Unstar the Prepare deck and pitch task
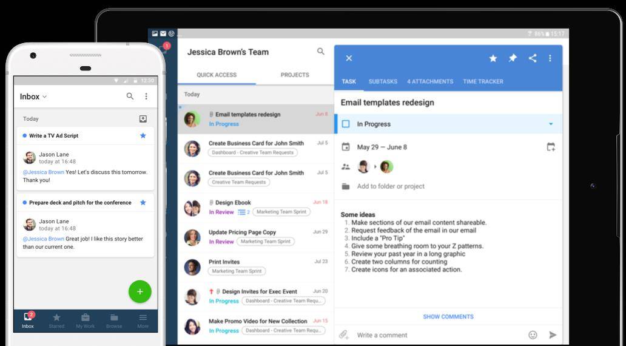The width and height of the screenshot is (626, 346). click(x=143, y=203)
